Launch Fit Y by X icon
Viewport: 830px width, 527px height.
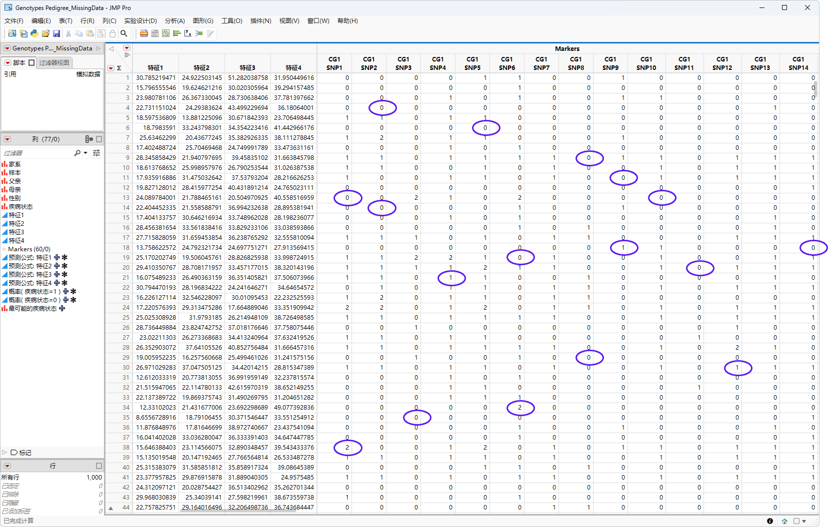click(x=188, y=33)
